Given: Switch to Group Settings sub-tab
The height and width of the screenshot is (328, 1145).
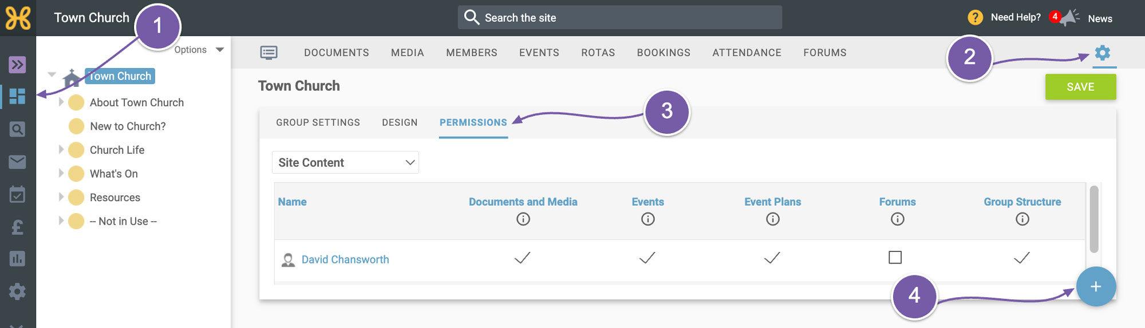Looking at the screenshot, I should pyautogui.click(x=318, y=122).
